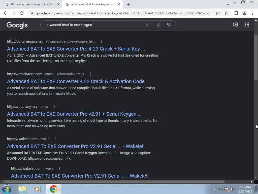Close the advanced bAat to exe keygen tab
Screen dimensions: 258x194
coord(119,4)
